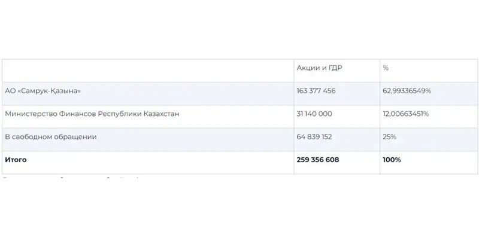Viewport: 479px width, 232px height.
Task: Select the total 259 356 608
Action: click(x=318, y=160)
